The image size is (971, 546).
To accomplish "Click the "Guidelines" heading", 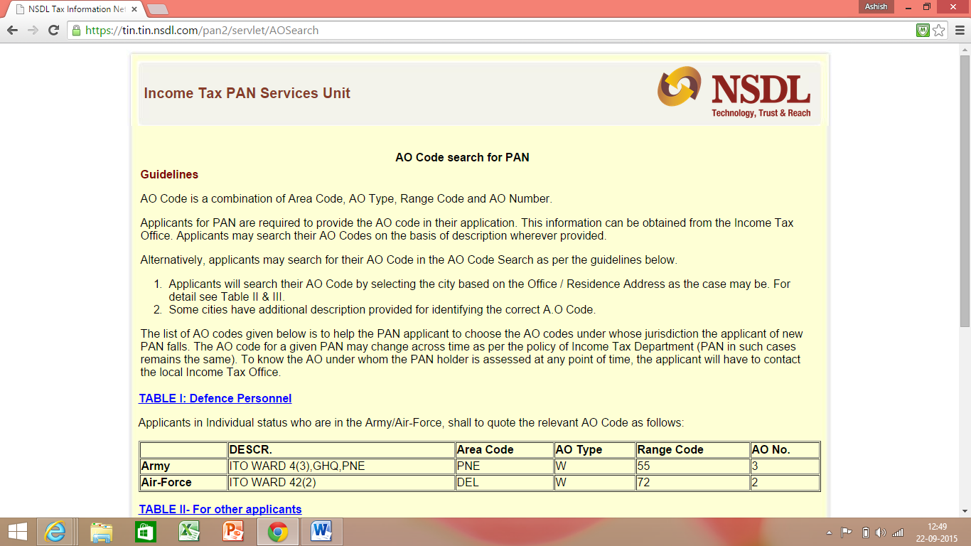I will coord(169,174).
